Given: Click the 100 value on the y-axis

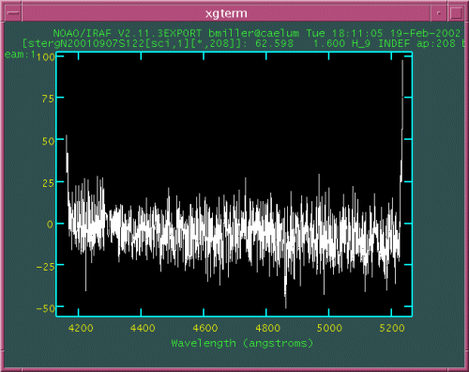Looking at the screenshot, I should click(46, 57).
